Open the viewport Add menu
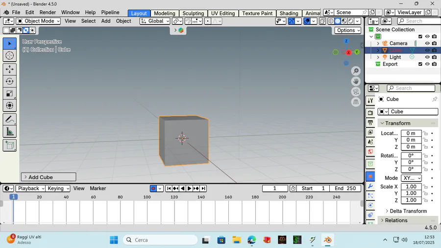Image resolution: width=441 pixels, height=248 pixels. [106, 21]
